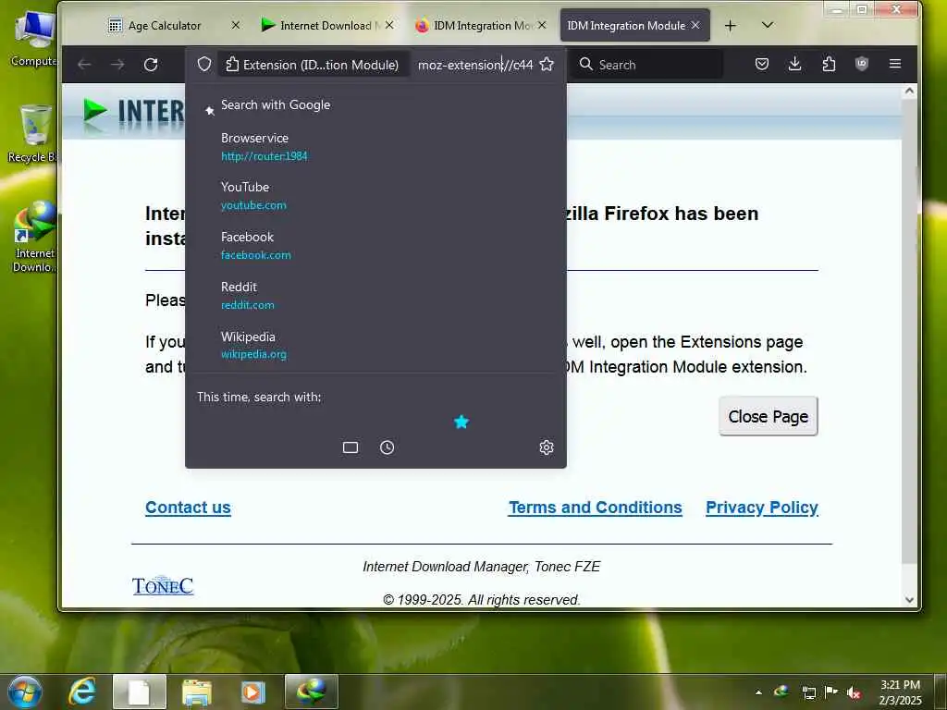Close the active IDM Integration Module tab
Image resolution: width=947 pixels, height=710 pixels.
tap(695, 25)
